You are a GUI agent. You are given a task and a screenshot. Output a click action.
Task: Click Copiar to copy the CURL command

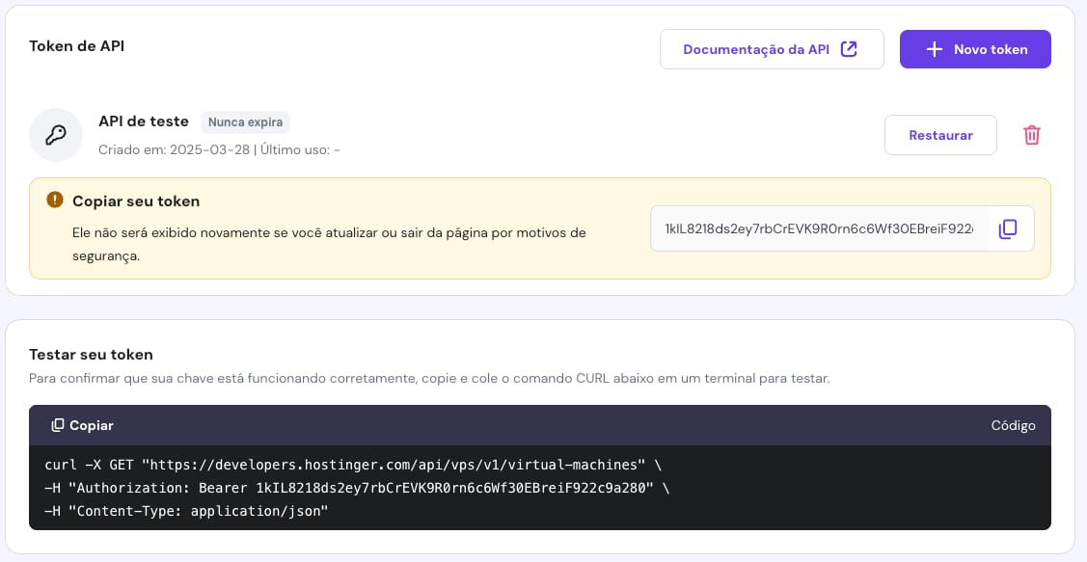[82, 425]
